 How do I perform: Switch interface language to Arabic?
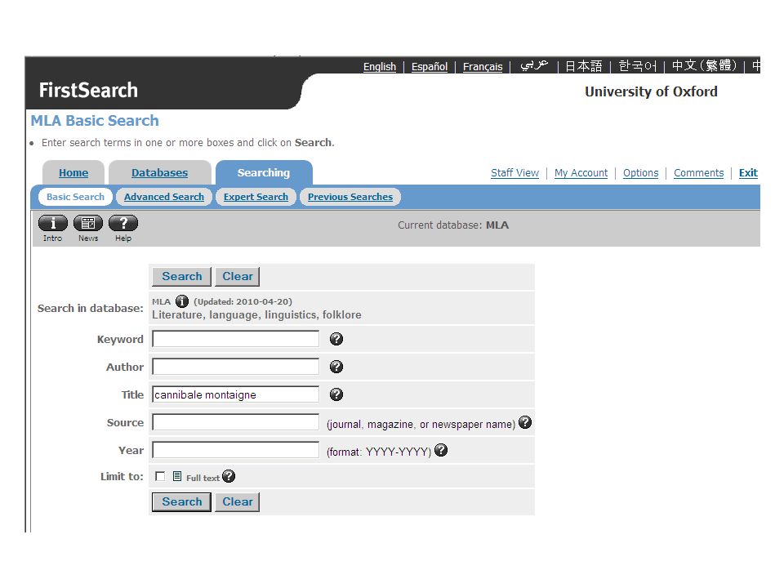(534, 65)
